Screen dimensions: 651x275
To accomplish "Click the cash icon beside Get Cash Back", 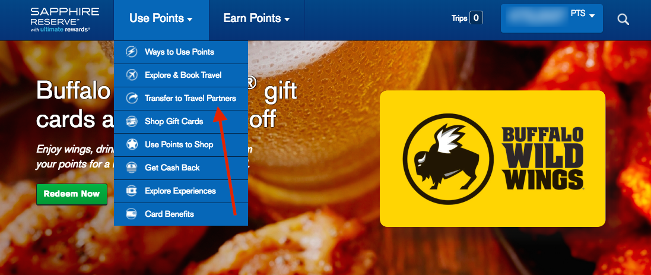I will click(132, 168).
